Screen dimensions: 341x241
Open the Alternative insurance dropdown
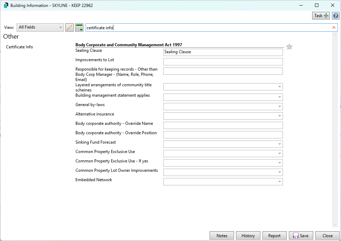pos(223,116)
